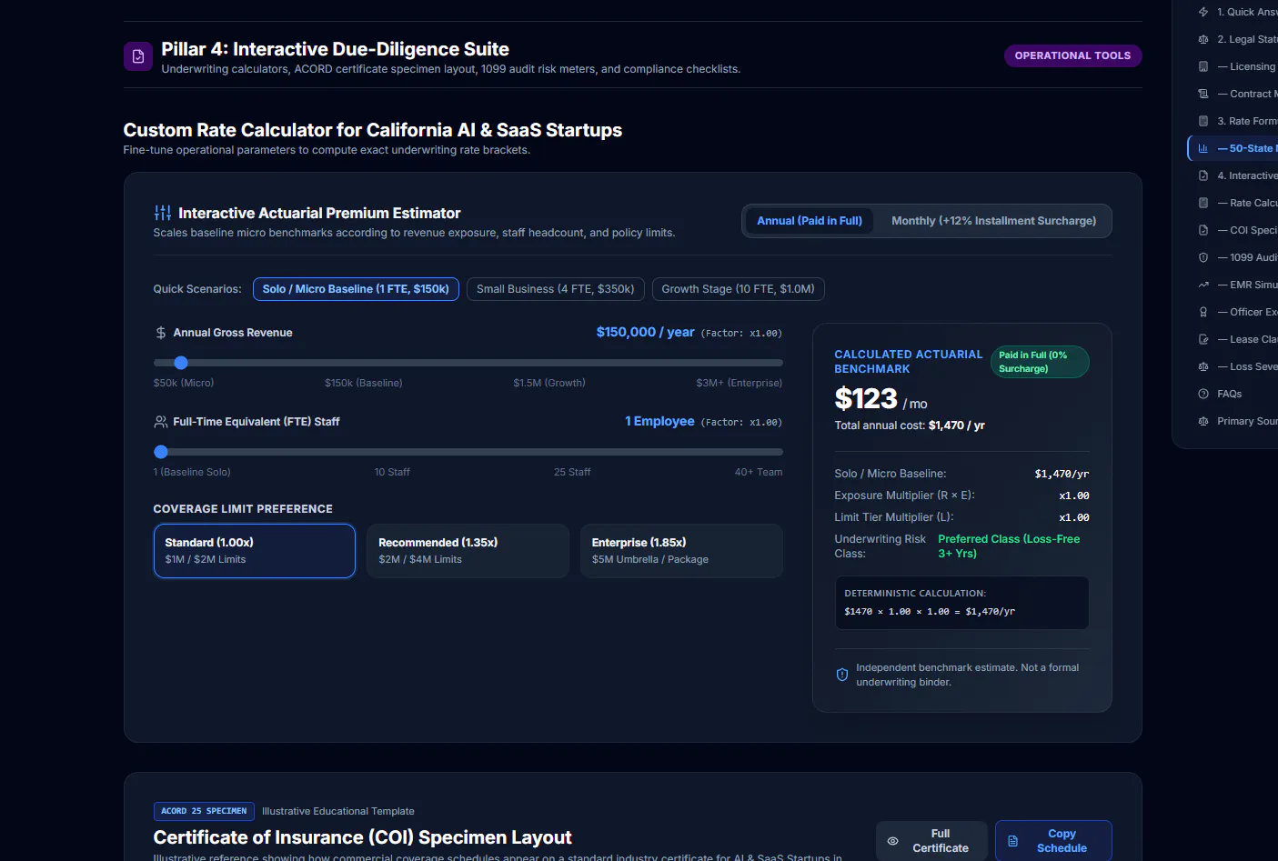Choose the Growth Stage (10 FTE, $1.0M) scenario
The image size is (1278, 861).
(739, 289)
